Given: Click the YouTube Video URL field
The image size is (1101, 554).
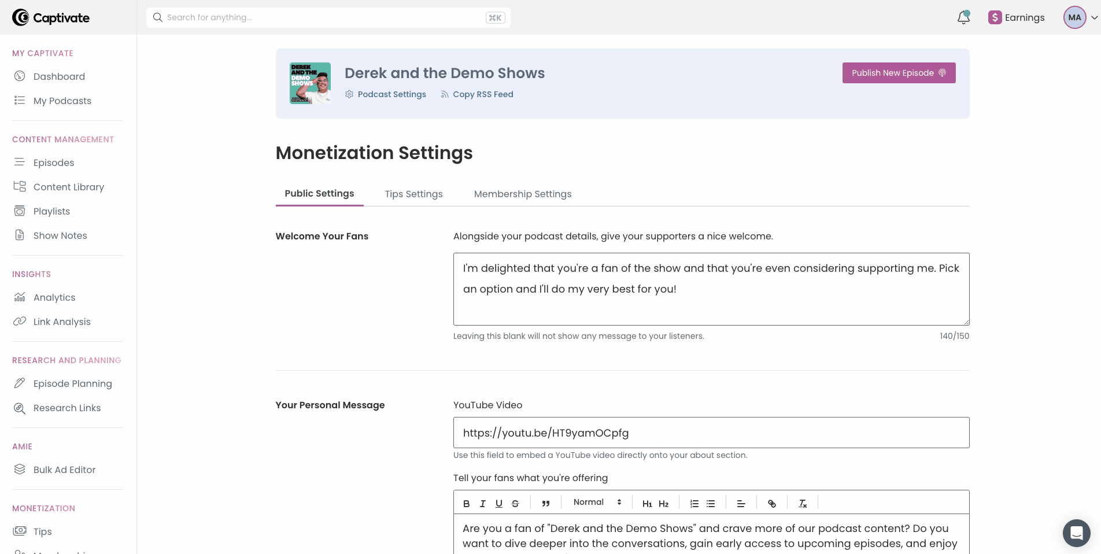Looking at the screenshot, I should [x=711, y=433].
